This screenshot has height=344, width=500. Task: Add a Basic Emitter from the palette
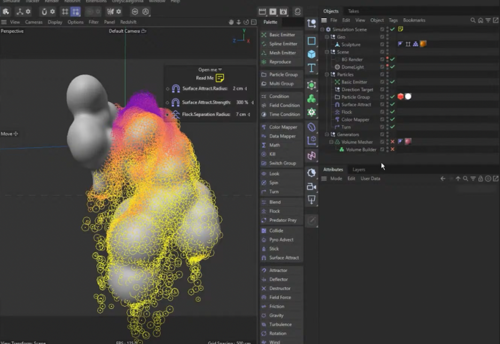tap(281, 35)
